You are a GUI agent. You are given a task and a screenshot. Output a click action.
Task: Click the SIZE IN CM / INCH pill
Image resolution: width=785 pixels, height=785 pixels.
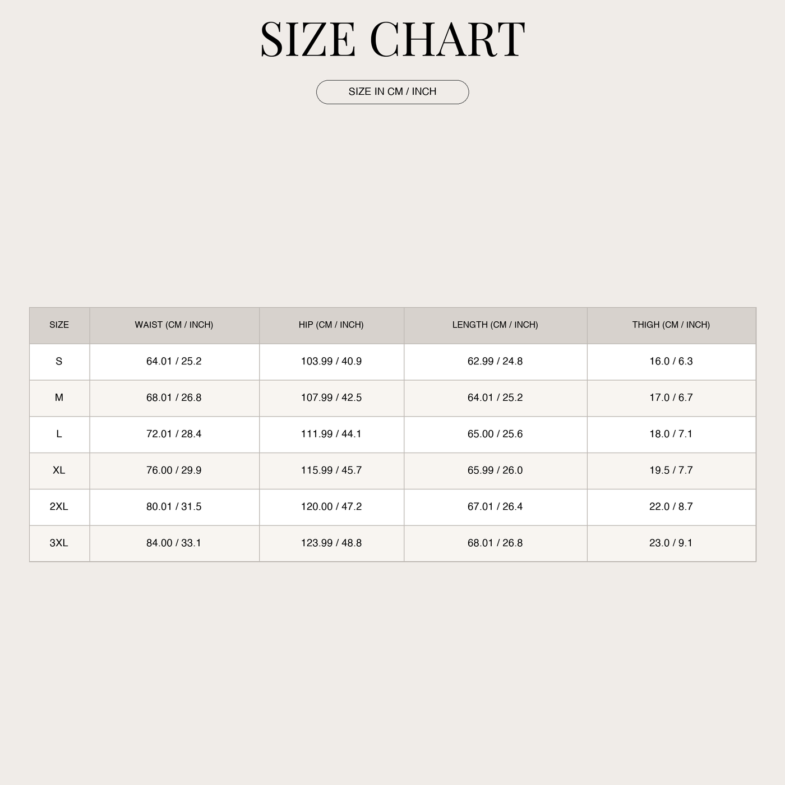click(x=392, y=92)
